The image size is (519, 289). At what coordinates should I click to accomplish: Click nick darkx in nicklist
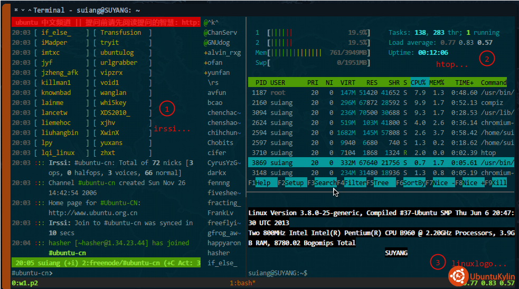pyautogui.click(x=216, y=173)
